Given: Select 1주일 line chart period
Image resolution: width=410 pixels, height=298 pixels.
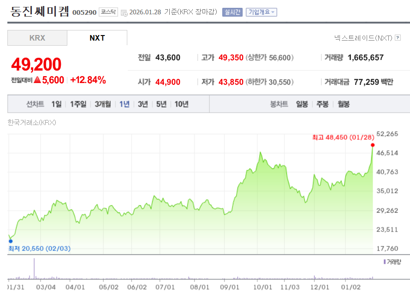Looking at the screenshot, I should [78, 104].
